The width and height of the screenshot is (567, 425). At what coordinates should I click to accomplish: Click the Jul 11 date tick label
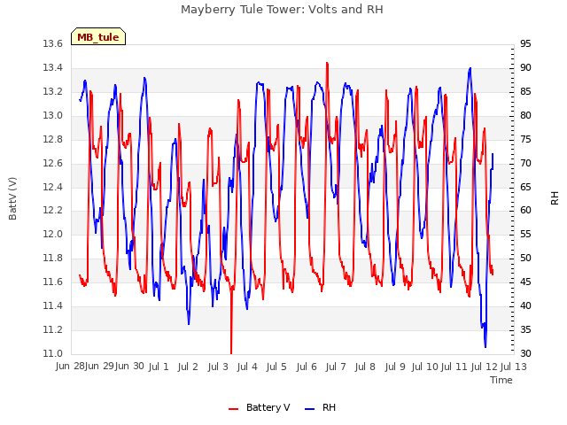point(454,367)
